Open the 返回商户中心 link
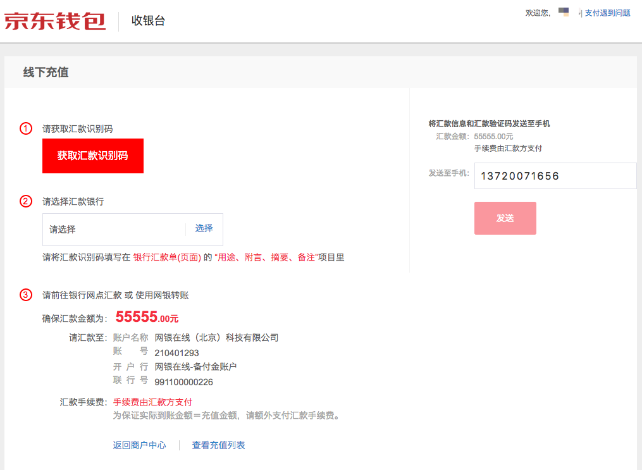Viewport: 642px width, 470px height. pos(140,445)
